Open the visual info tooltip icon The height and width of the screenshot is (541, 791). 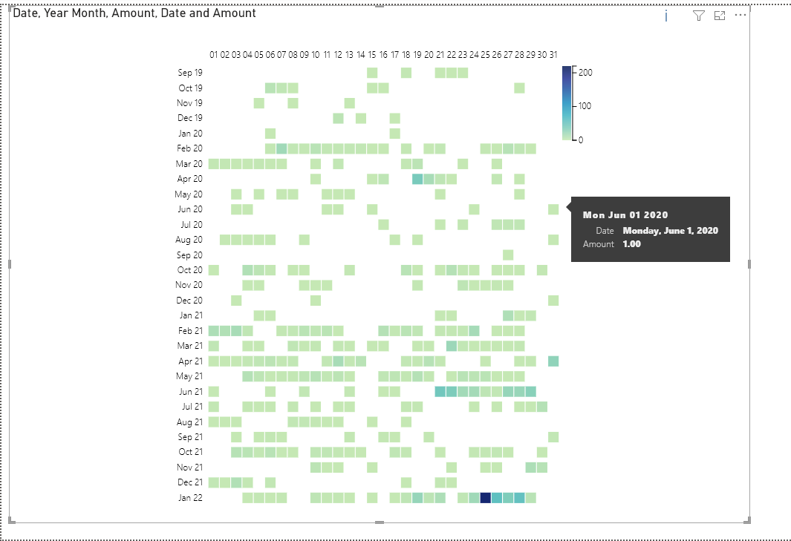coord(665,16)
